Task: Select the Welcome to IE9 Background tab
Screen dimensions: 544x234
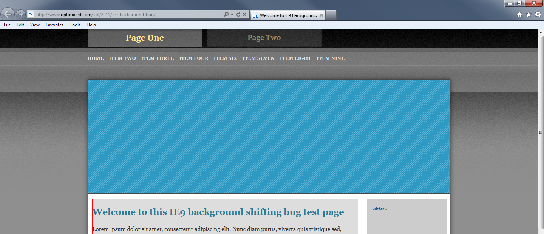Action: (288, 15)
